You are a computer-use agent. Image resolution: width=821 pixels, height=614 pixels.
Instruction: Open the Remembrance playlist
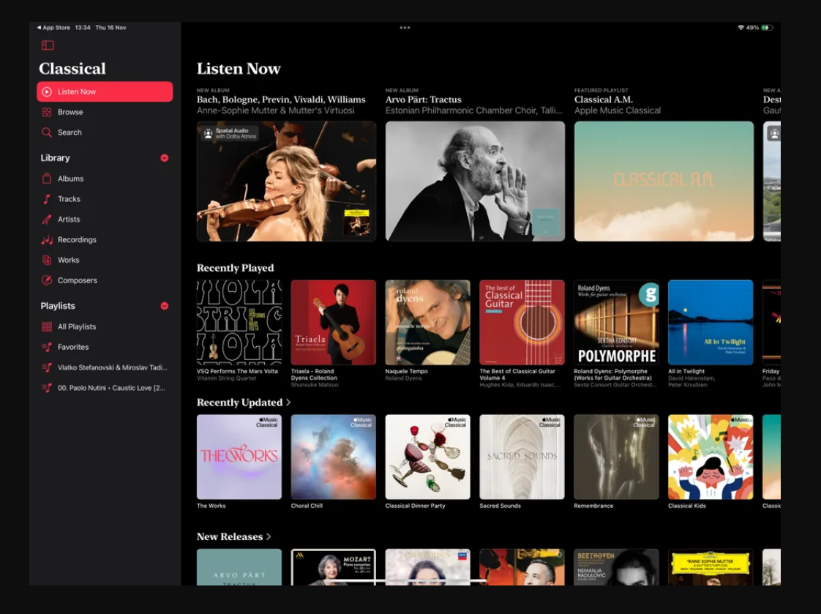(x=616, y=457)
